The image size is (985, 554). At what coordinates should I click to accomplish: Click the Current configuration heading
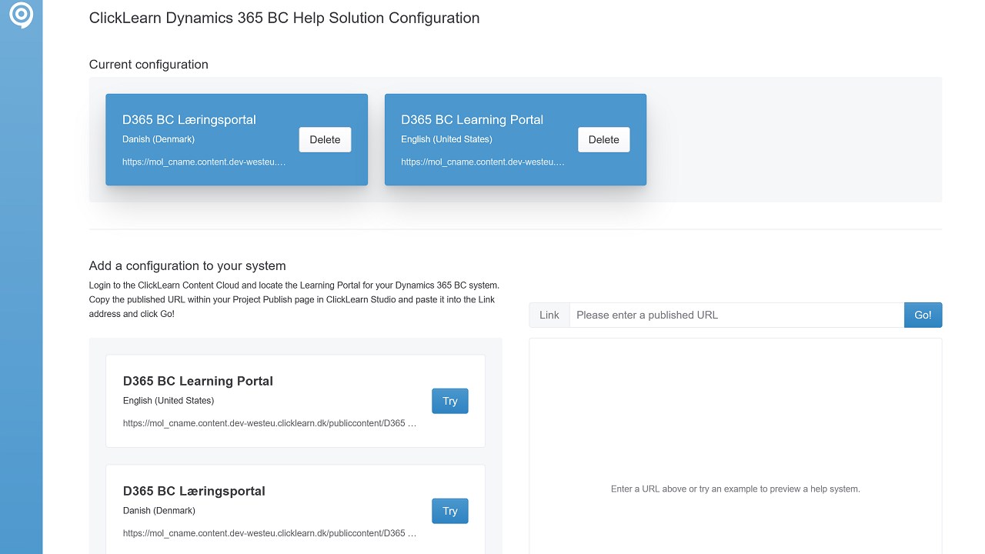point(149,65)
